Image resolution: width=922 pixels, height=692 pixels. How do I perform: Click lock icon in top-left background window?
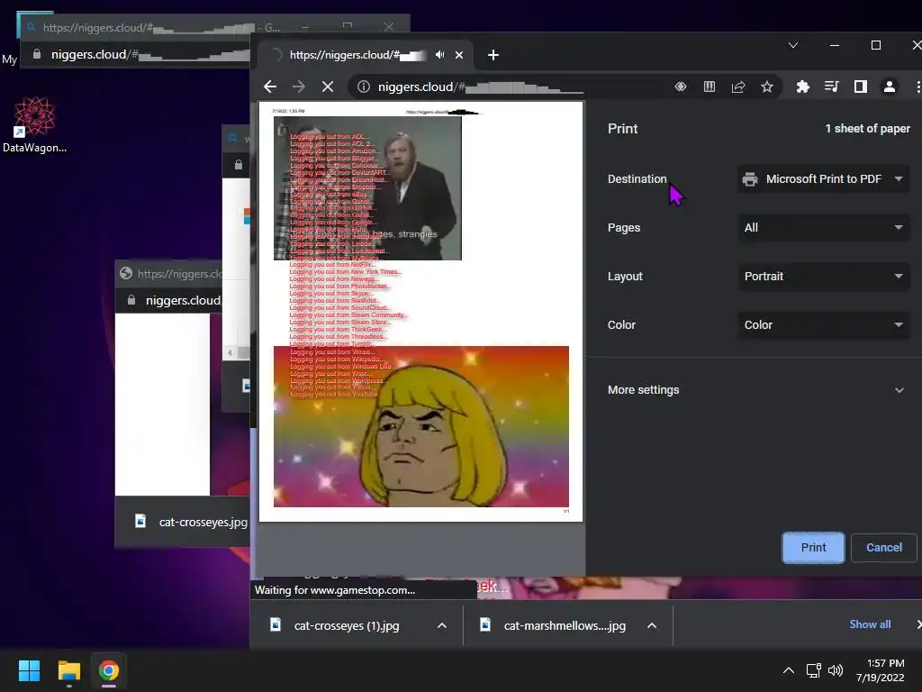click(36, 54)
